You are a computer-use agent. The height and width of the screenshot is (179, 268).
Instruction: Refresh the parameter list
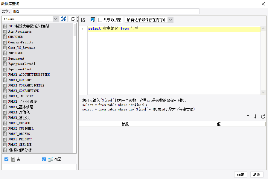[x=263, y=116]
